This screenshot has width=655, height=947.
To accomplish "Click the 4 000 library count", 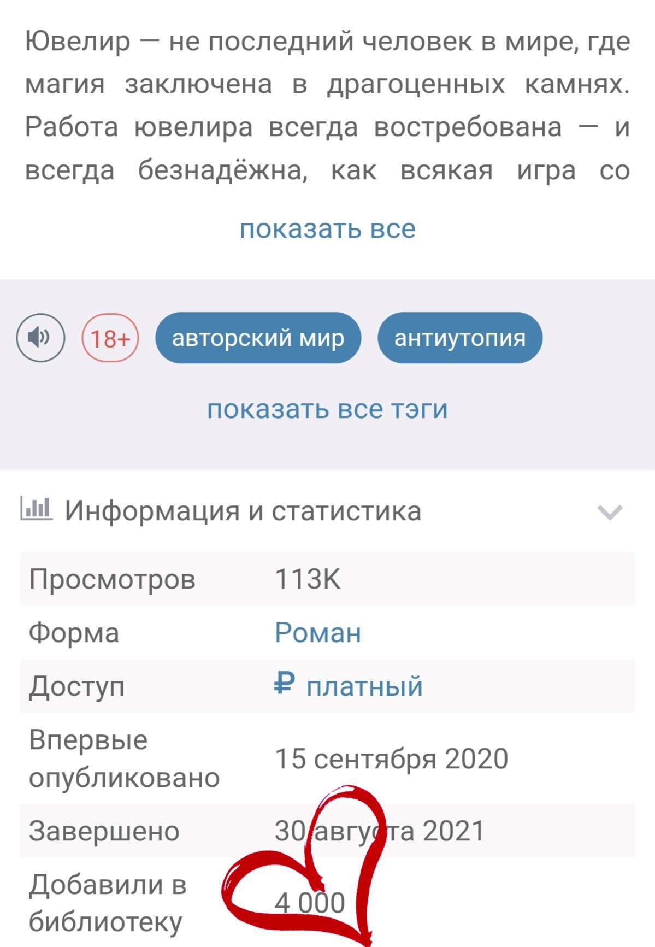I will click(309, 903).
